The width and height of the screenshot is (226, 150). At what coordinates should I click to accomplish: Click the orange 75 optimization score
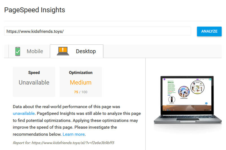[x=76, y=92]
